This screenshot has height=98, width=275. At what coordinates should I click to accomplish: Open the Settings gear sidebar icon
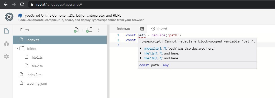coord(6,57)
